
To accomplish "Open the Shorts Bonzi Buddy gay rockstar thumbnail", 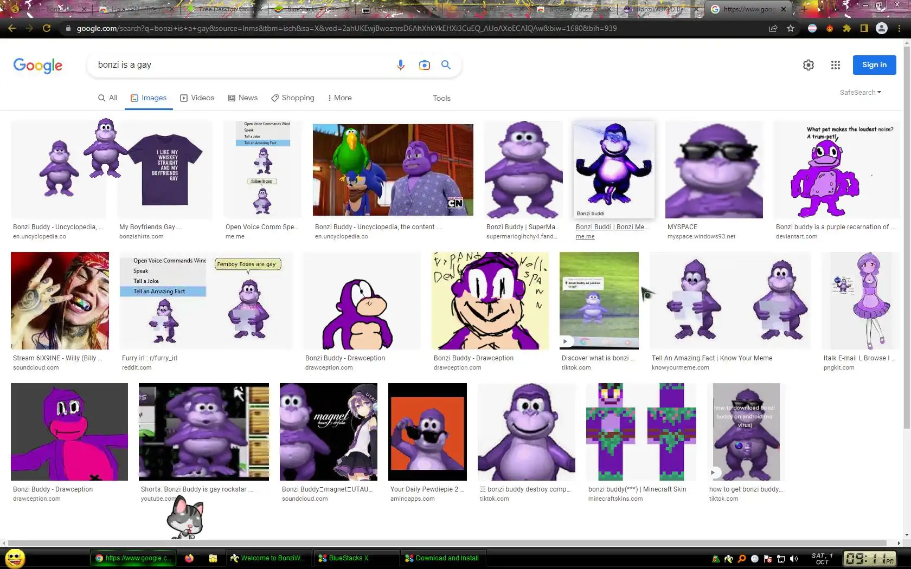I will [204, 432].
